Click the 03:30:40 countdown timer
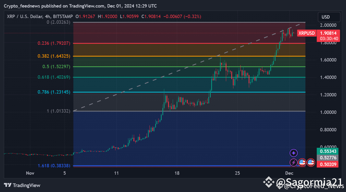This screenshot has width=346, height=192. tap(329, 39)
